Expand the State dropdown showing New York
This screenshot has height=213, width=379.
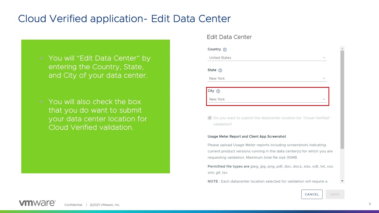[x=267, y=78]
